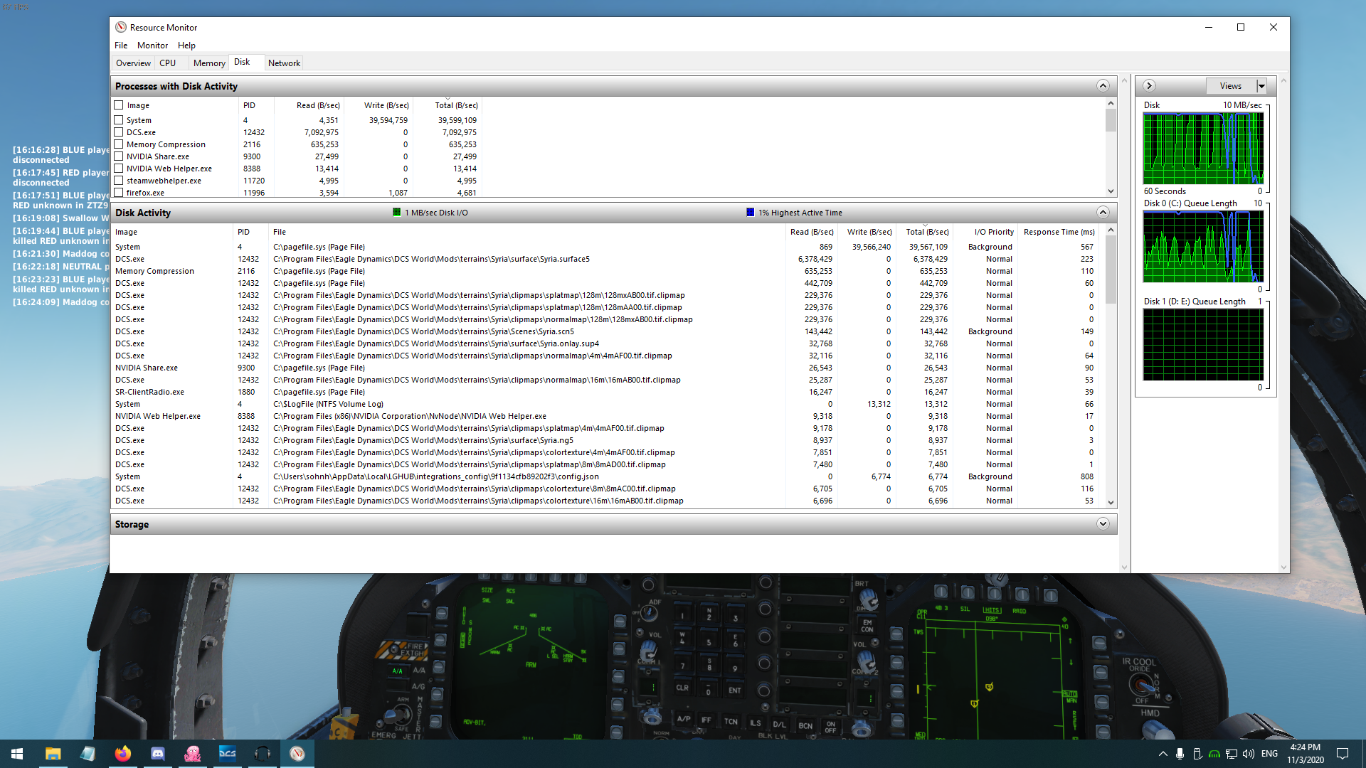
Task: Check the System process checkbox
Action: click(x=119, y=120)
